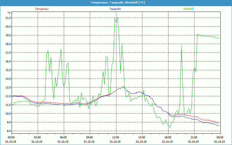Click the 06:00 time axis label
232x145 pixels.
[x=63, y=137]
